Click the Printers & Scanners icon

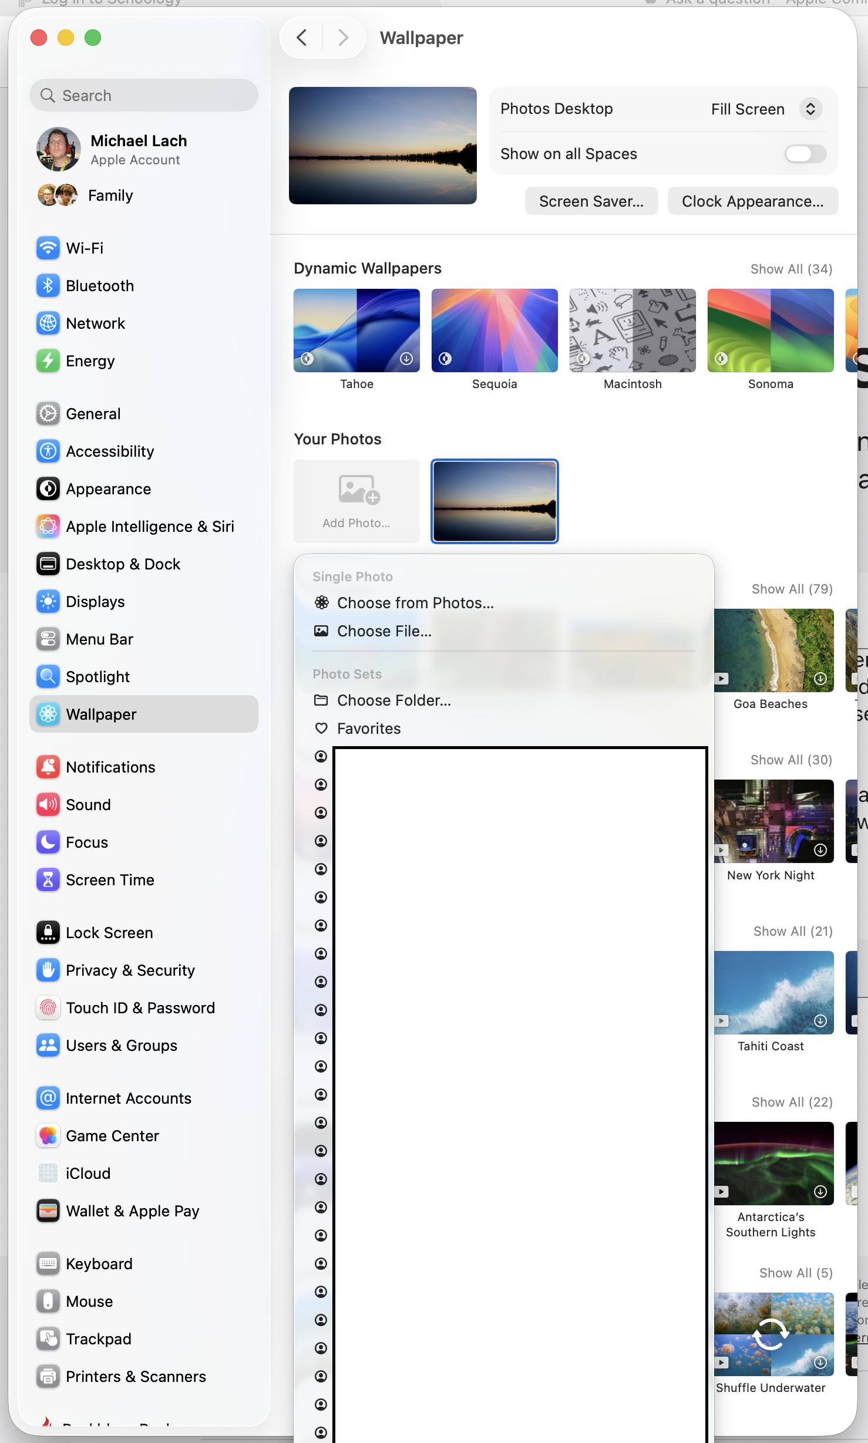click(x=48, y=1377)
